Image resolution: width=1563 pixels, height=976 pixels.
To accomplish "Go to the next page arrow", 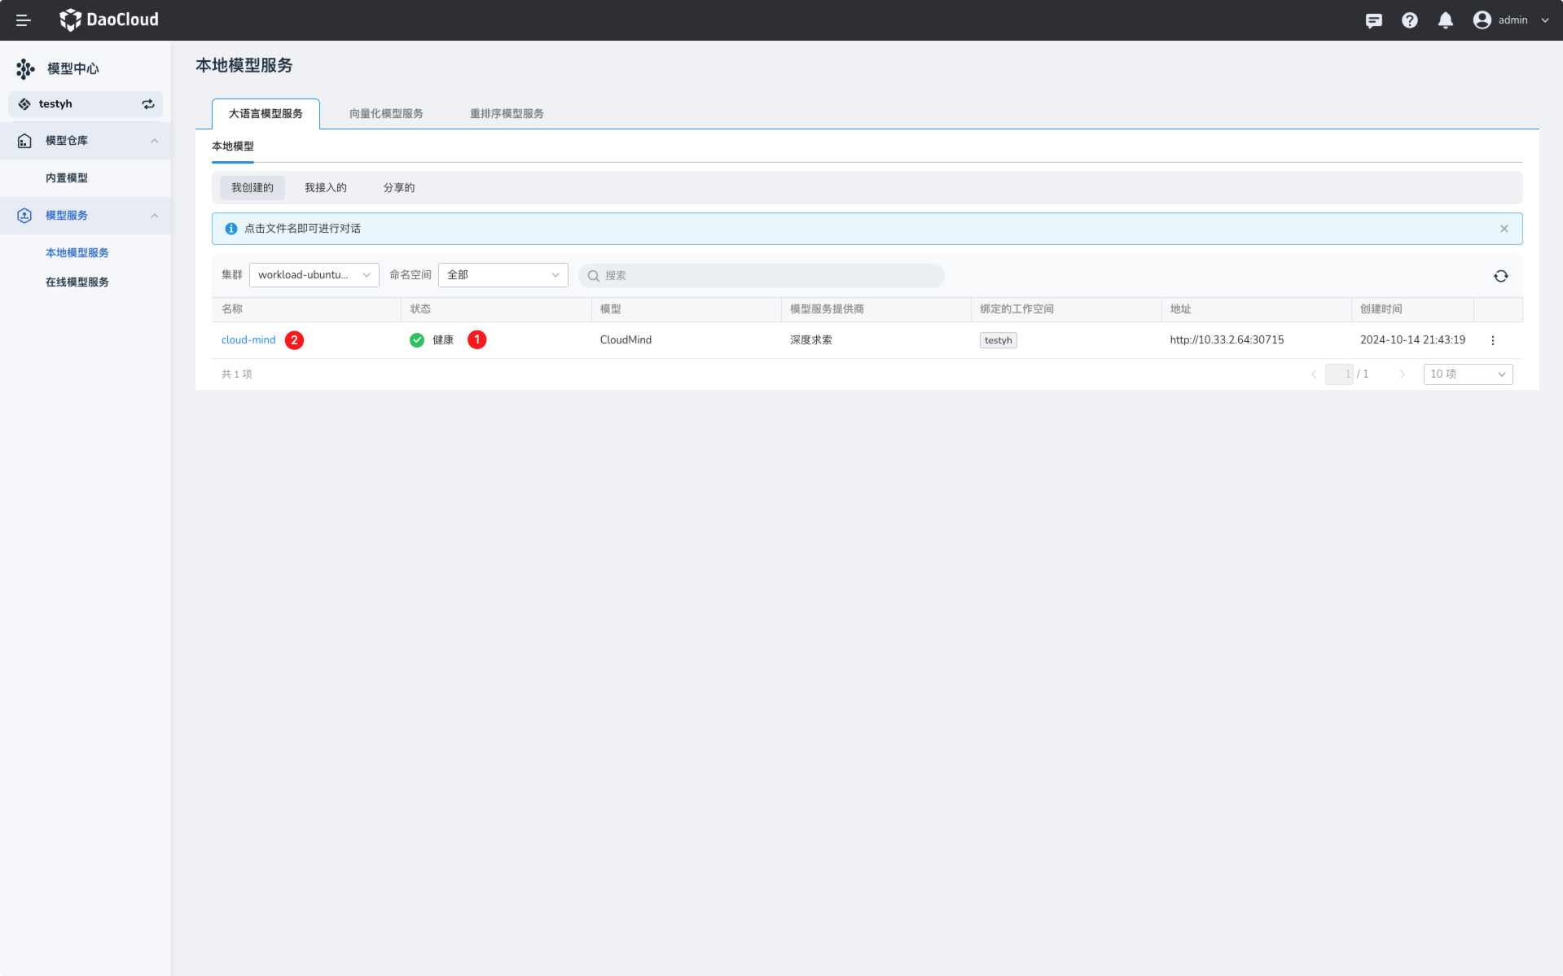I will click(x=1402, y=374).
